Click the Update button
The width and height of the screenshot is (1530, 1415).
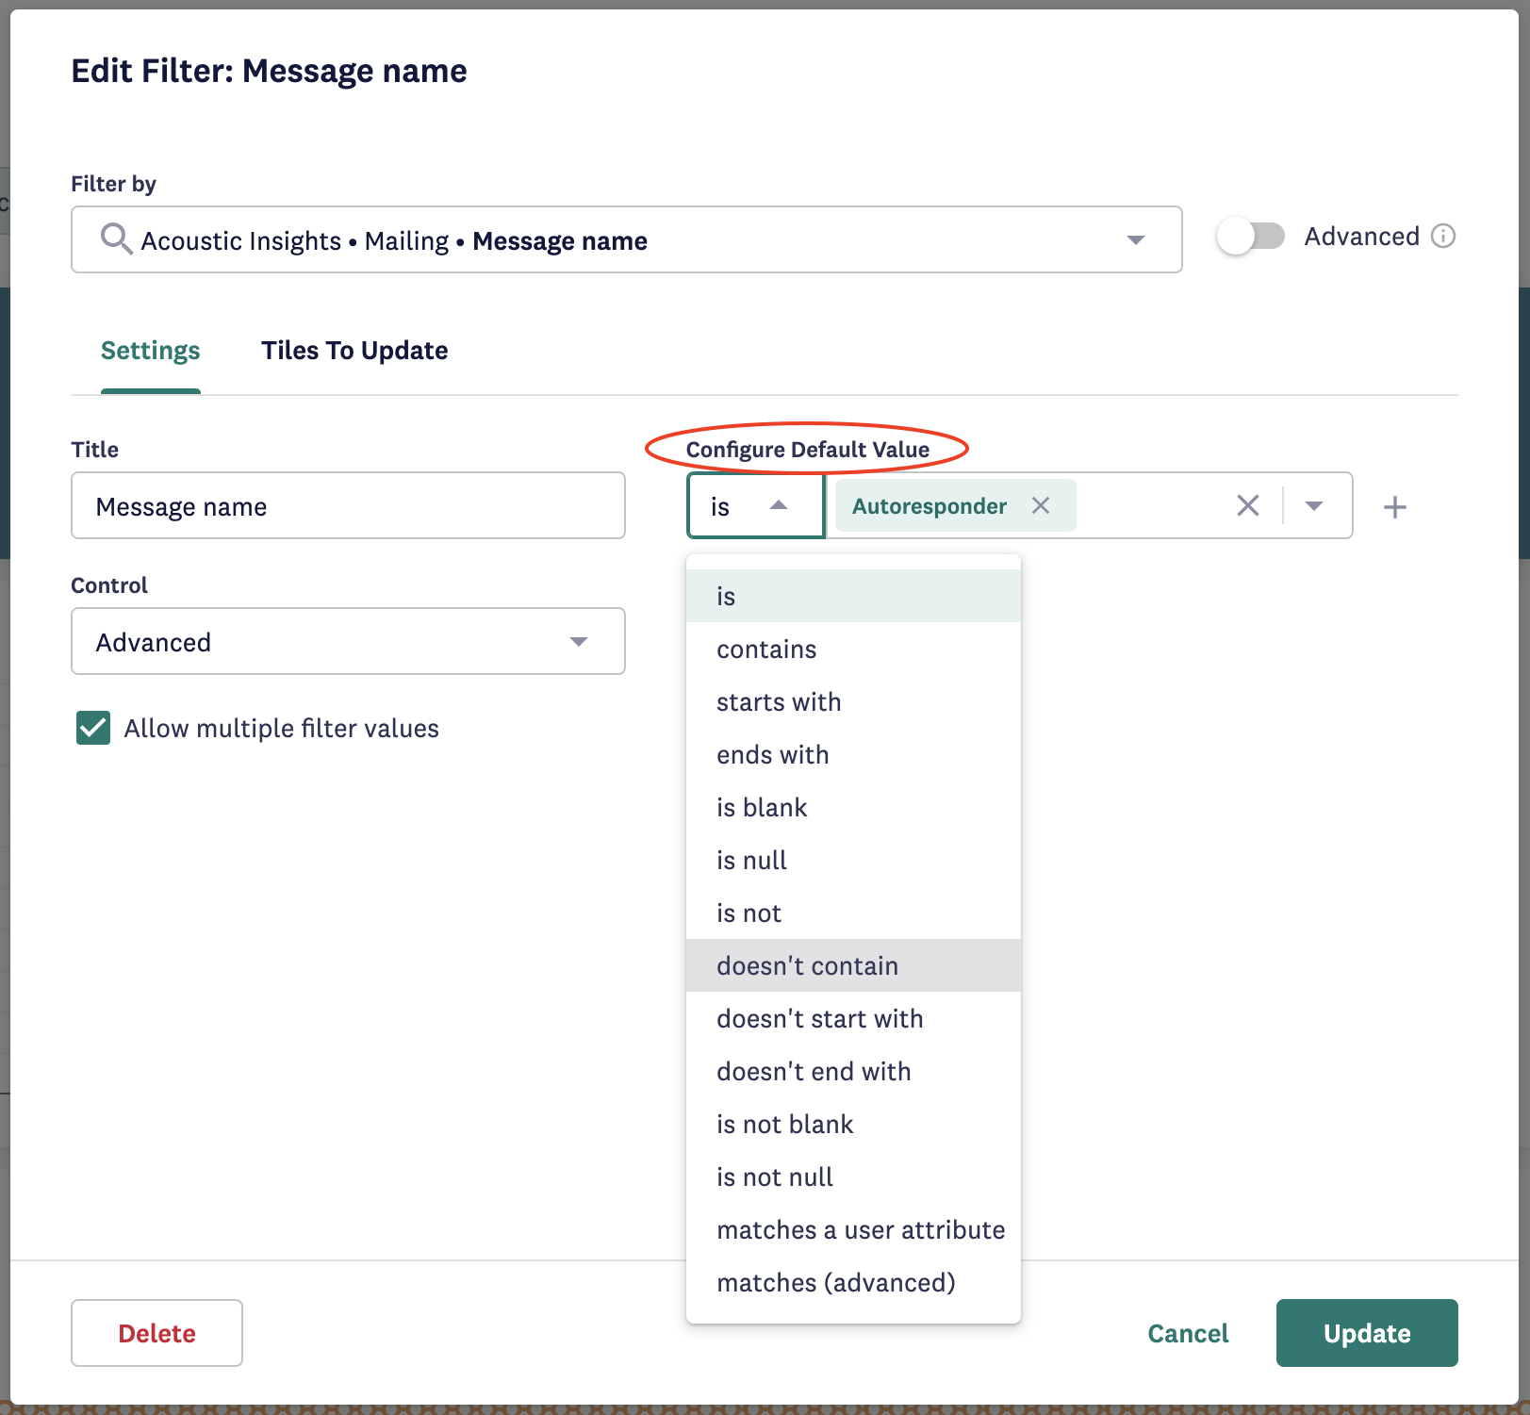click(x=1366, y=1333)
